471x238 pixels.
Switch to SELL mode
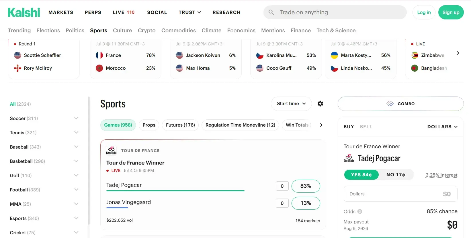pos(366,127)
